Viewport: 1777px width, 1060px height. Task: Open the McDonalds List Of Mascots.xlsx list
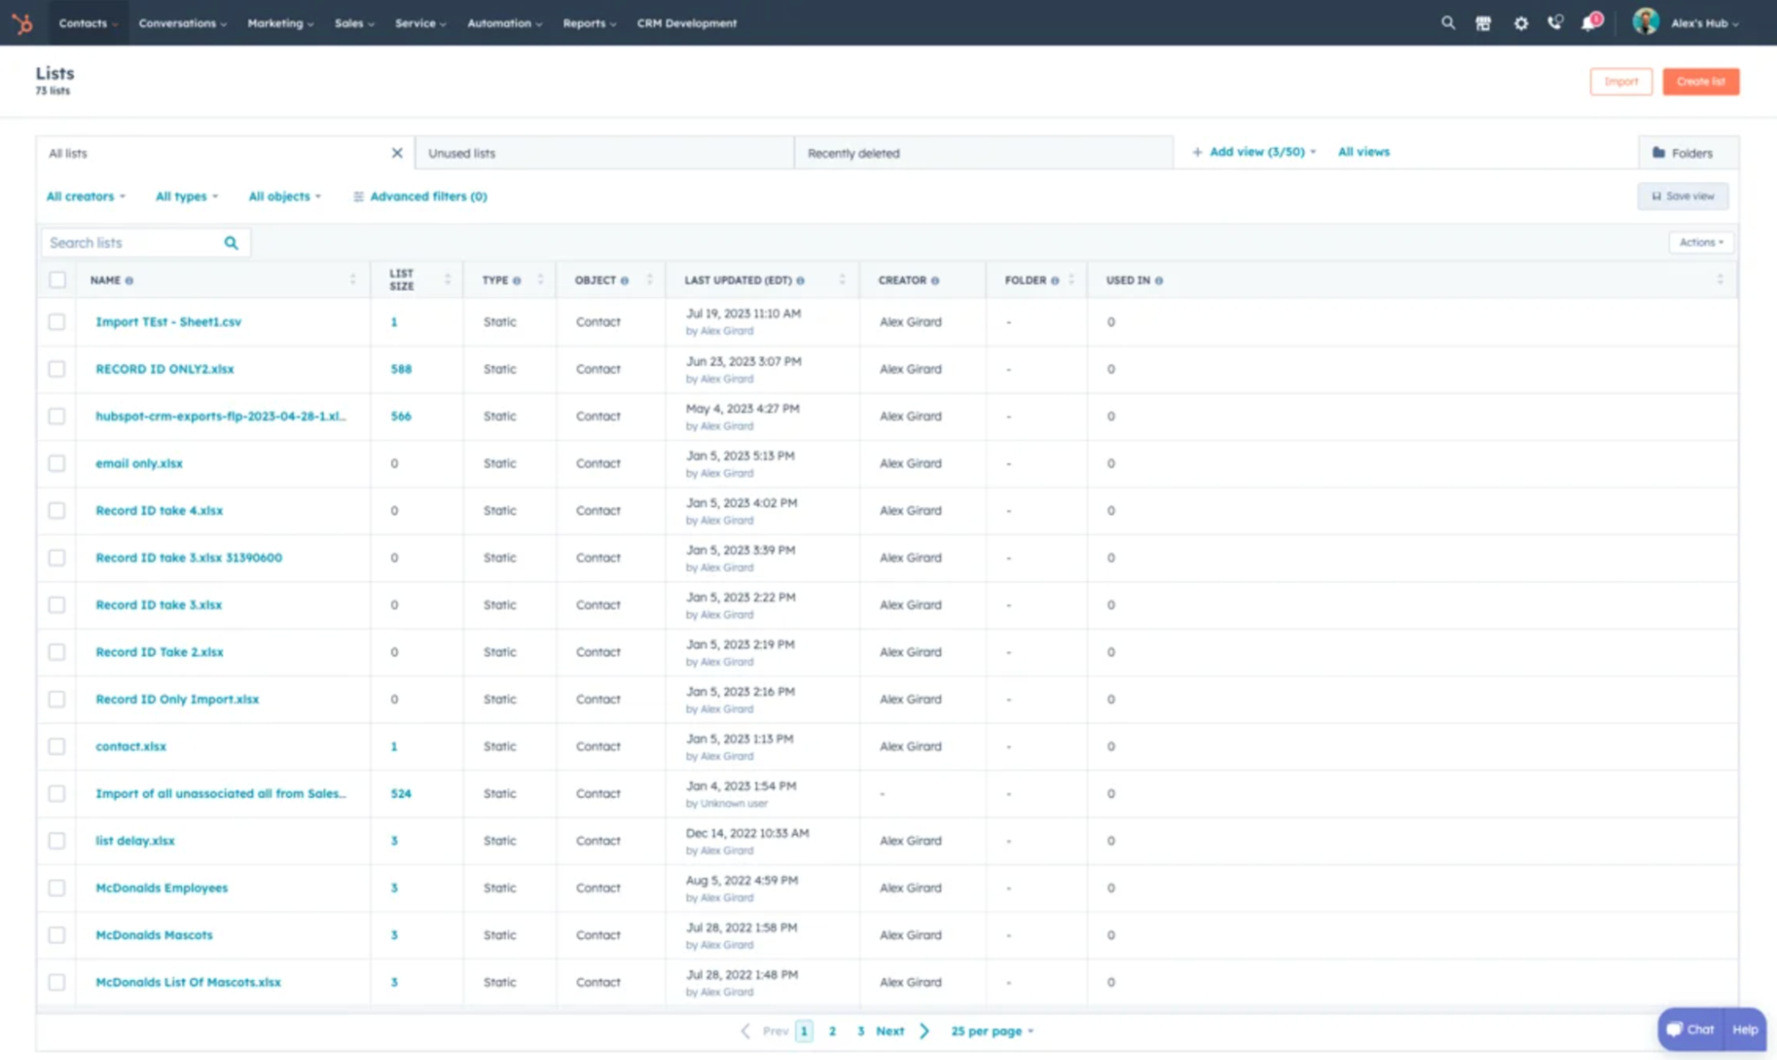(188, 982)
